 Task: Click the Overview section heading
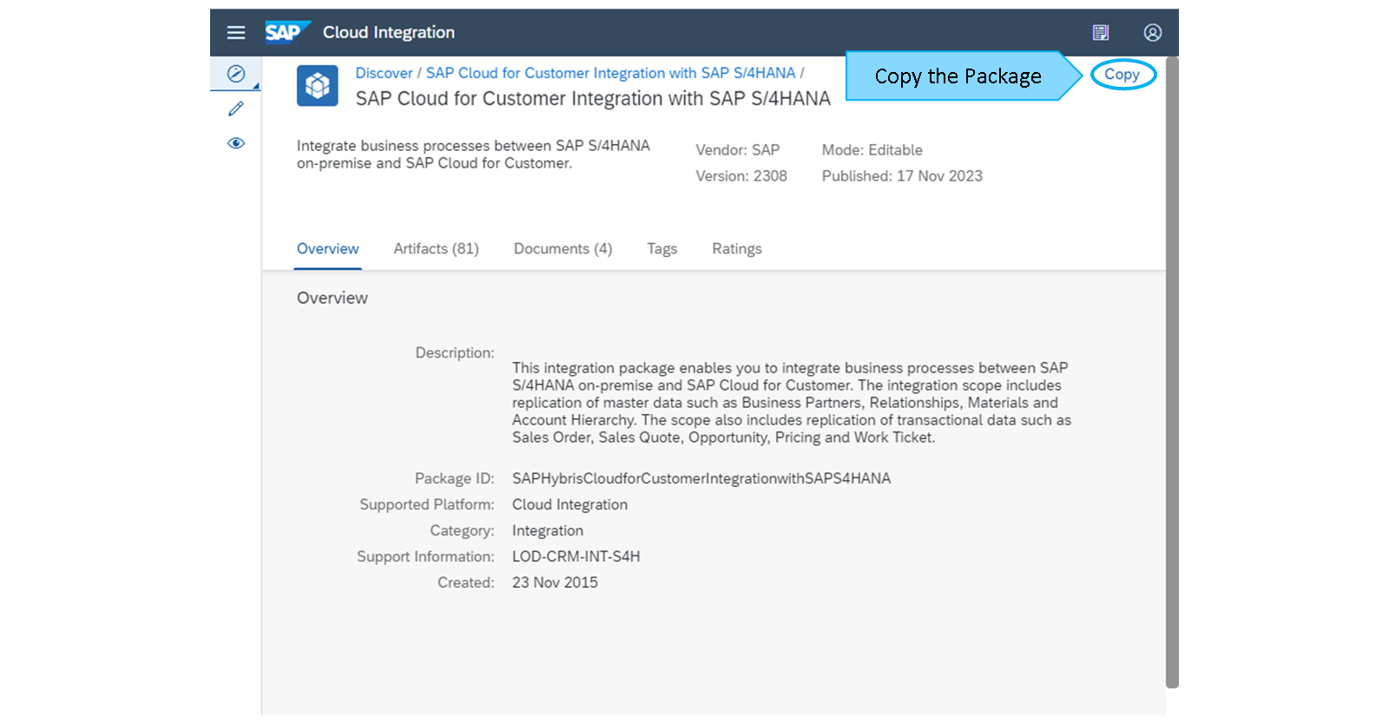332,299
